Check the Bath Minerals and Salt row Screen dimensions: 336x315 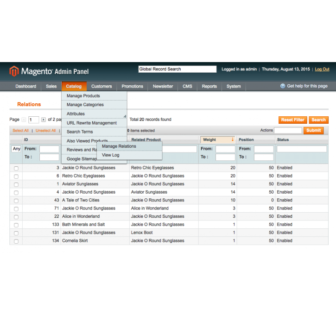point(16,225)
